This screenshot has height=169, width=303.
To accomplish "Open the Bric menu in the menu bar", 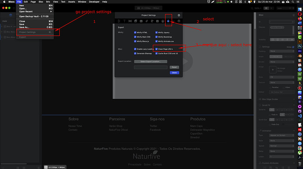I will [48, 2].
